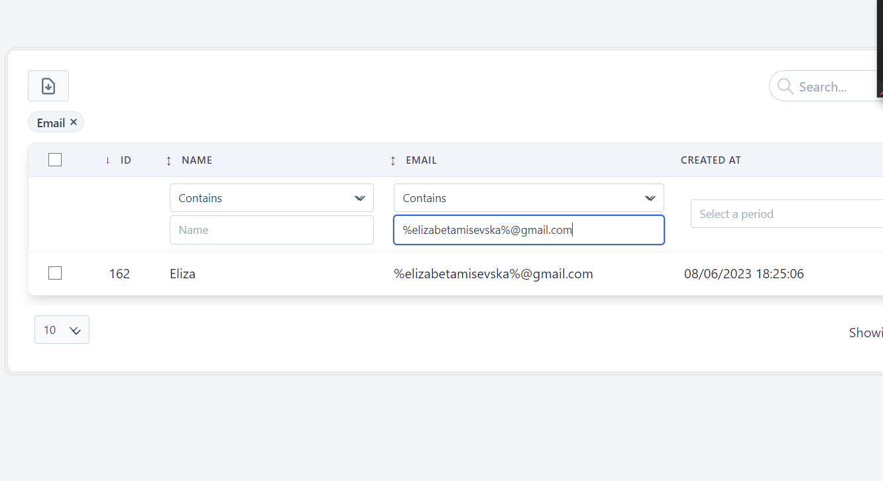Viewport: 883px width, 481px height.
Task: Expand the rows-per-page dropdown showing 10
Action: coord(62,330)
